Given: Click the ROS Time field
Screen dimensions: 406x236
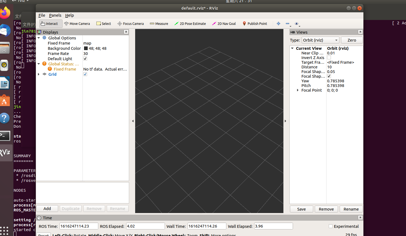Looking at the screenshot, I should coord(79,226).
